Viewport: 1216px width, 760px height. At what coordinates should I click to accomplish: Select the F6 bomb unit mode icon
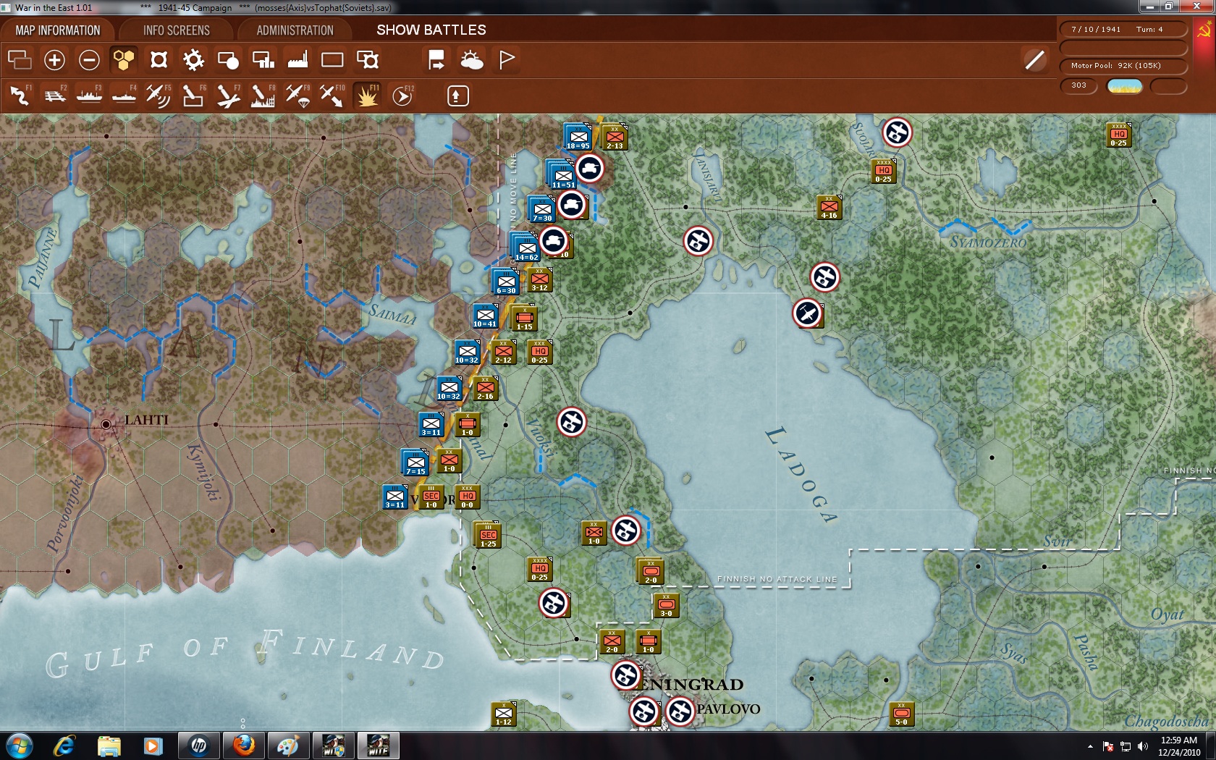193,96
